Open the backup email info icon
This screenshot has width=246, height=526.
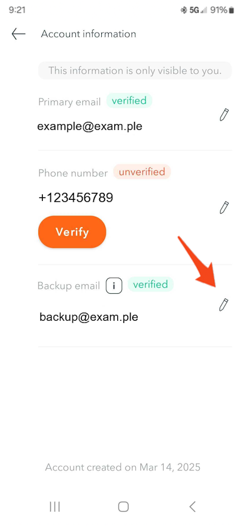tap(114, 286)
